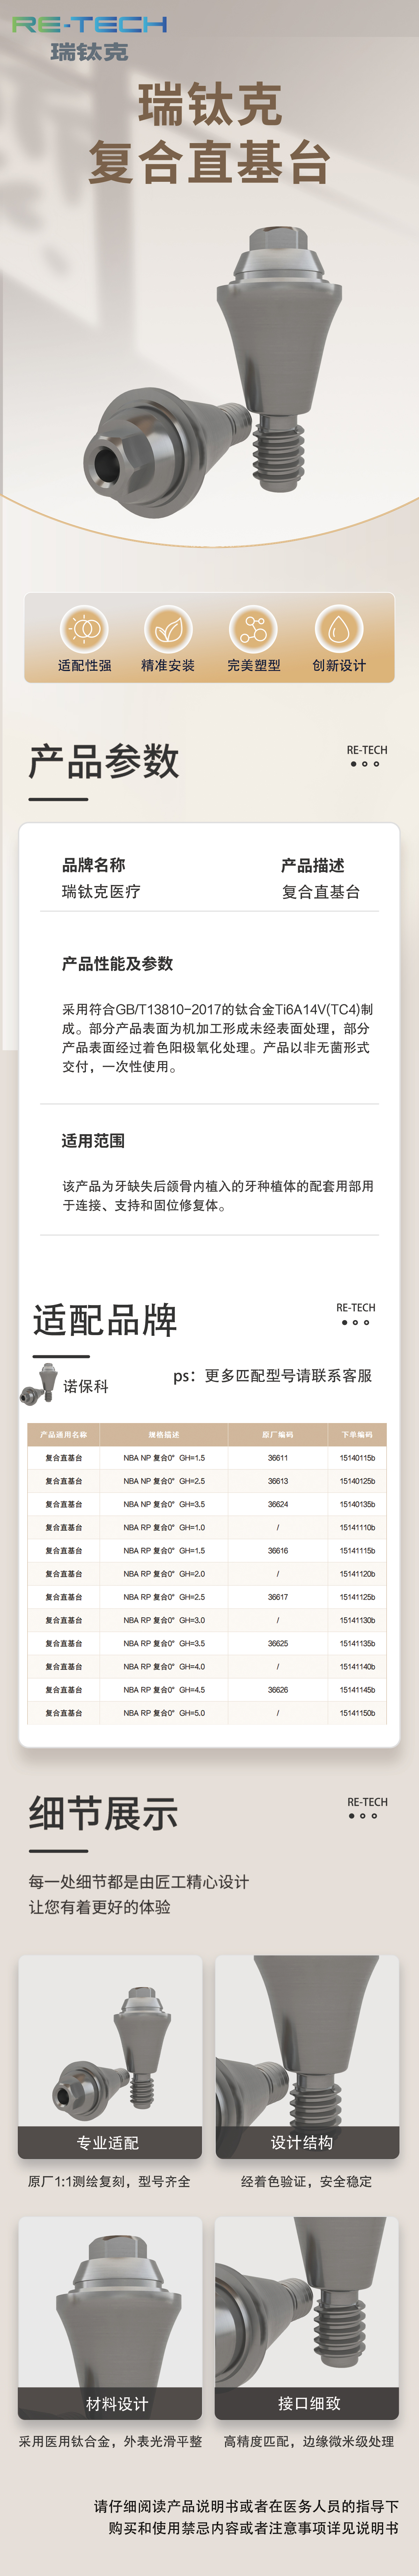
Task: Click the NBA NP 复合0° GH=1.5 cell
Action: pyautogui.click(x=164, y=1458)
